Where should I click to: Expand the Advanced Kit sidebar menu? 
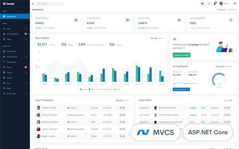pos(15,57)
